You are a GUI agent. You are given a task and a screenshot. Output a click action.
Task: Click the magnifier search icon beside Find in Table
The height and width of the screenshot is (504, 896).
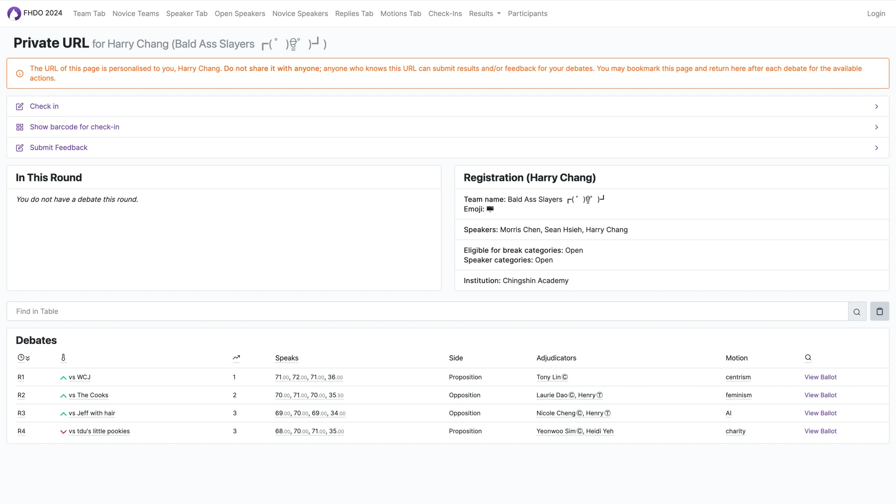[x=857, y=312]
